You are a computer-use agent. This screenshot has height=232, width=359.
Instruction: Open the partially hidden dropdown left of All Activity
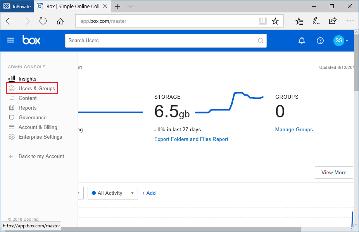click(x=80, y=193)
